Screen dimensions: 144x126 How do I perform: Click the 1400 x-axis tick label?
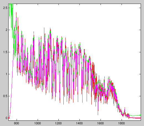[79, 123]
